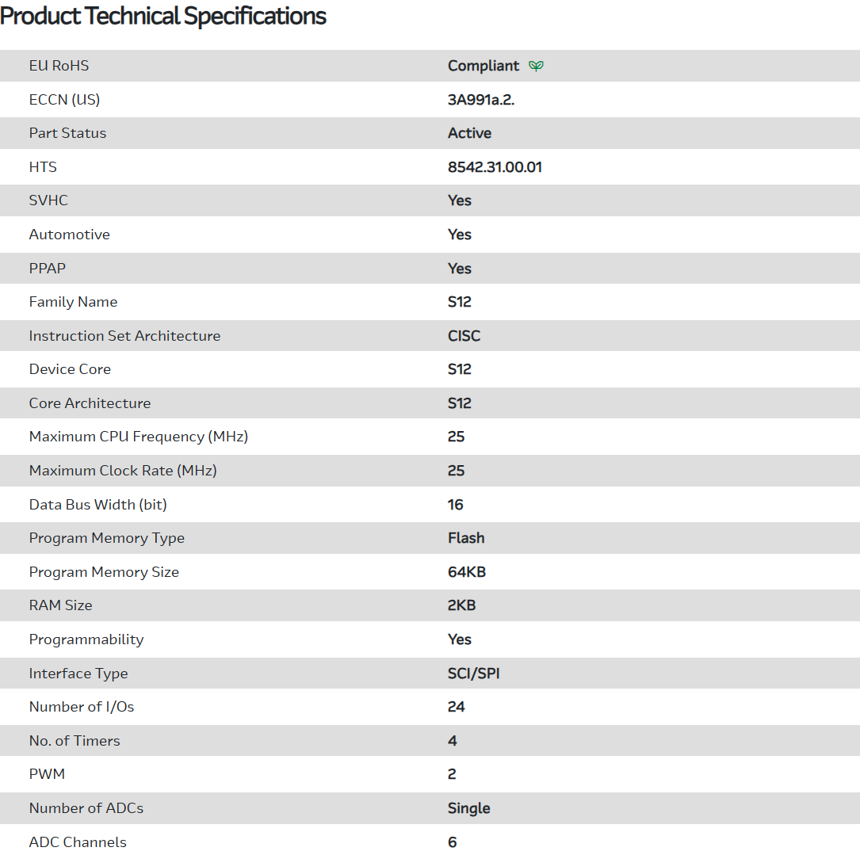Click the Automotive row label
The height and width of the screenshot is (855, 860).
click(x=69, y=235)
